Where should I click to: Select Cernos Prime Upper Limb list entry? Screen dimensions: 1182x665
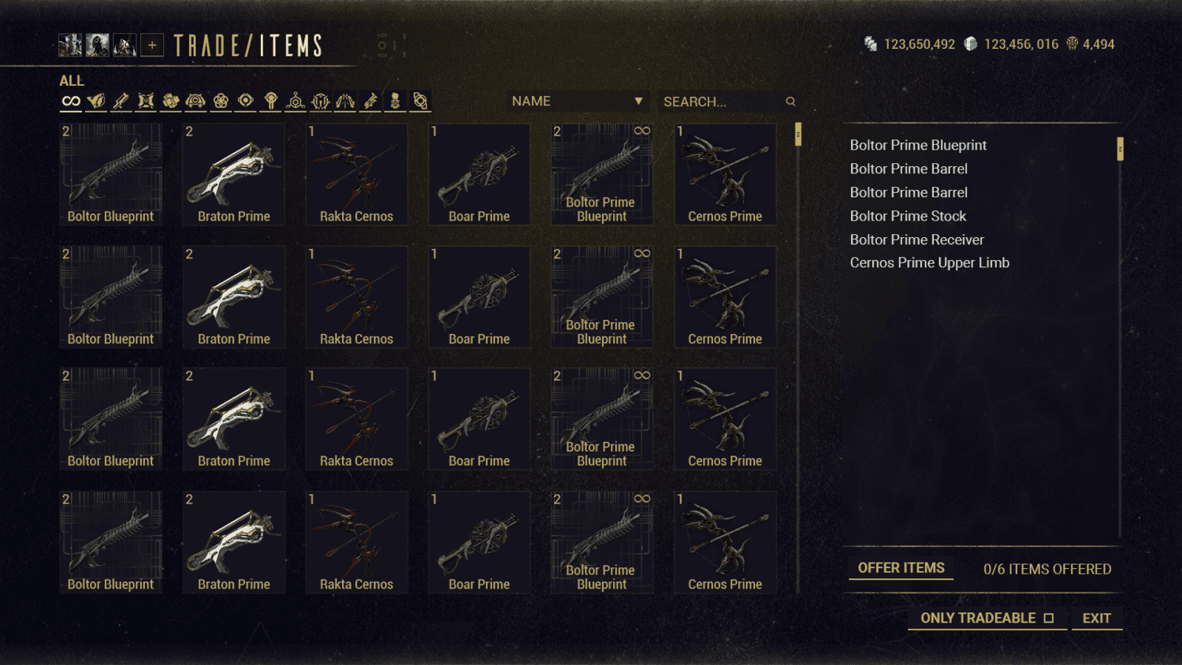coord(929,263)
